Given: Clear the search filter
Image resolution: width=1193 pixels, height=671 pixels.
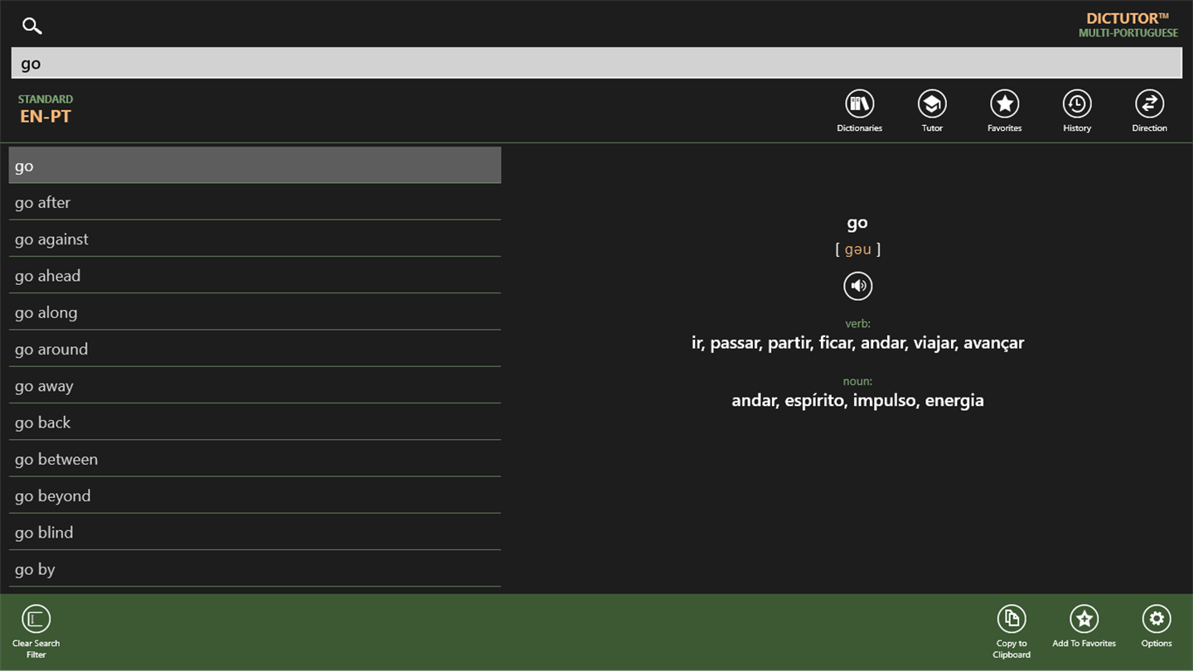Looking at the screenshot, I should click(36, 632).
